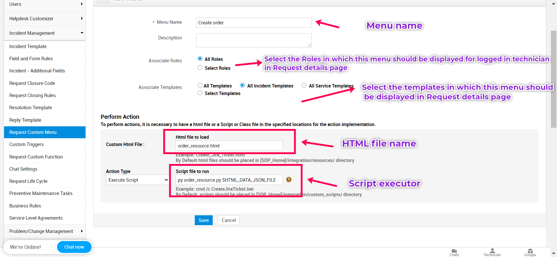This screenshot has height=257, width=557.
Task: Open Request Life Cycle page
Action: [45, 181]
